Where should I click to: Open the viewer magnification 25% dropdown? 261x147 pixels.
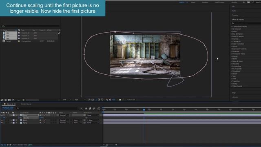click(67, 100)
